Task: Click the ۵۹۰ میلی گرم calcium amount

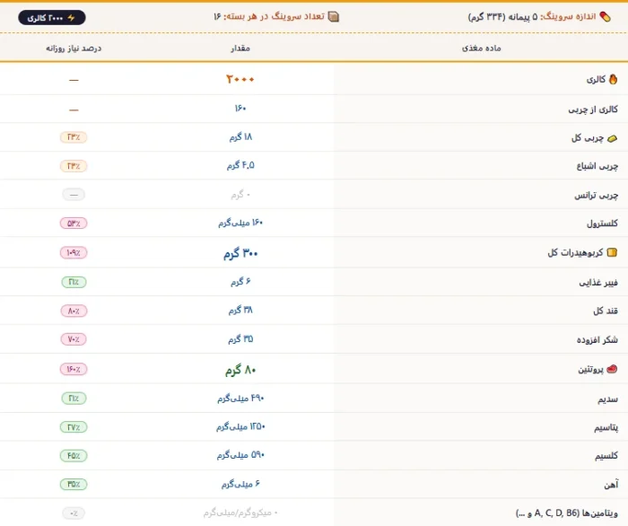Action: coord(240,455)
